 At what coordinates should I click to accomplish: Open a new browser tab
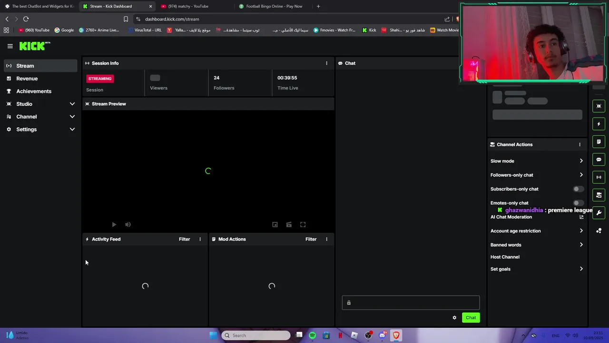[x=318, y=6]
